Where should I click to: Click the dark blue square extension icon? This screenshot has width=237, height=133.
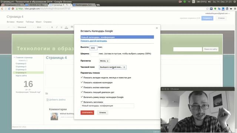point(211,9)
